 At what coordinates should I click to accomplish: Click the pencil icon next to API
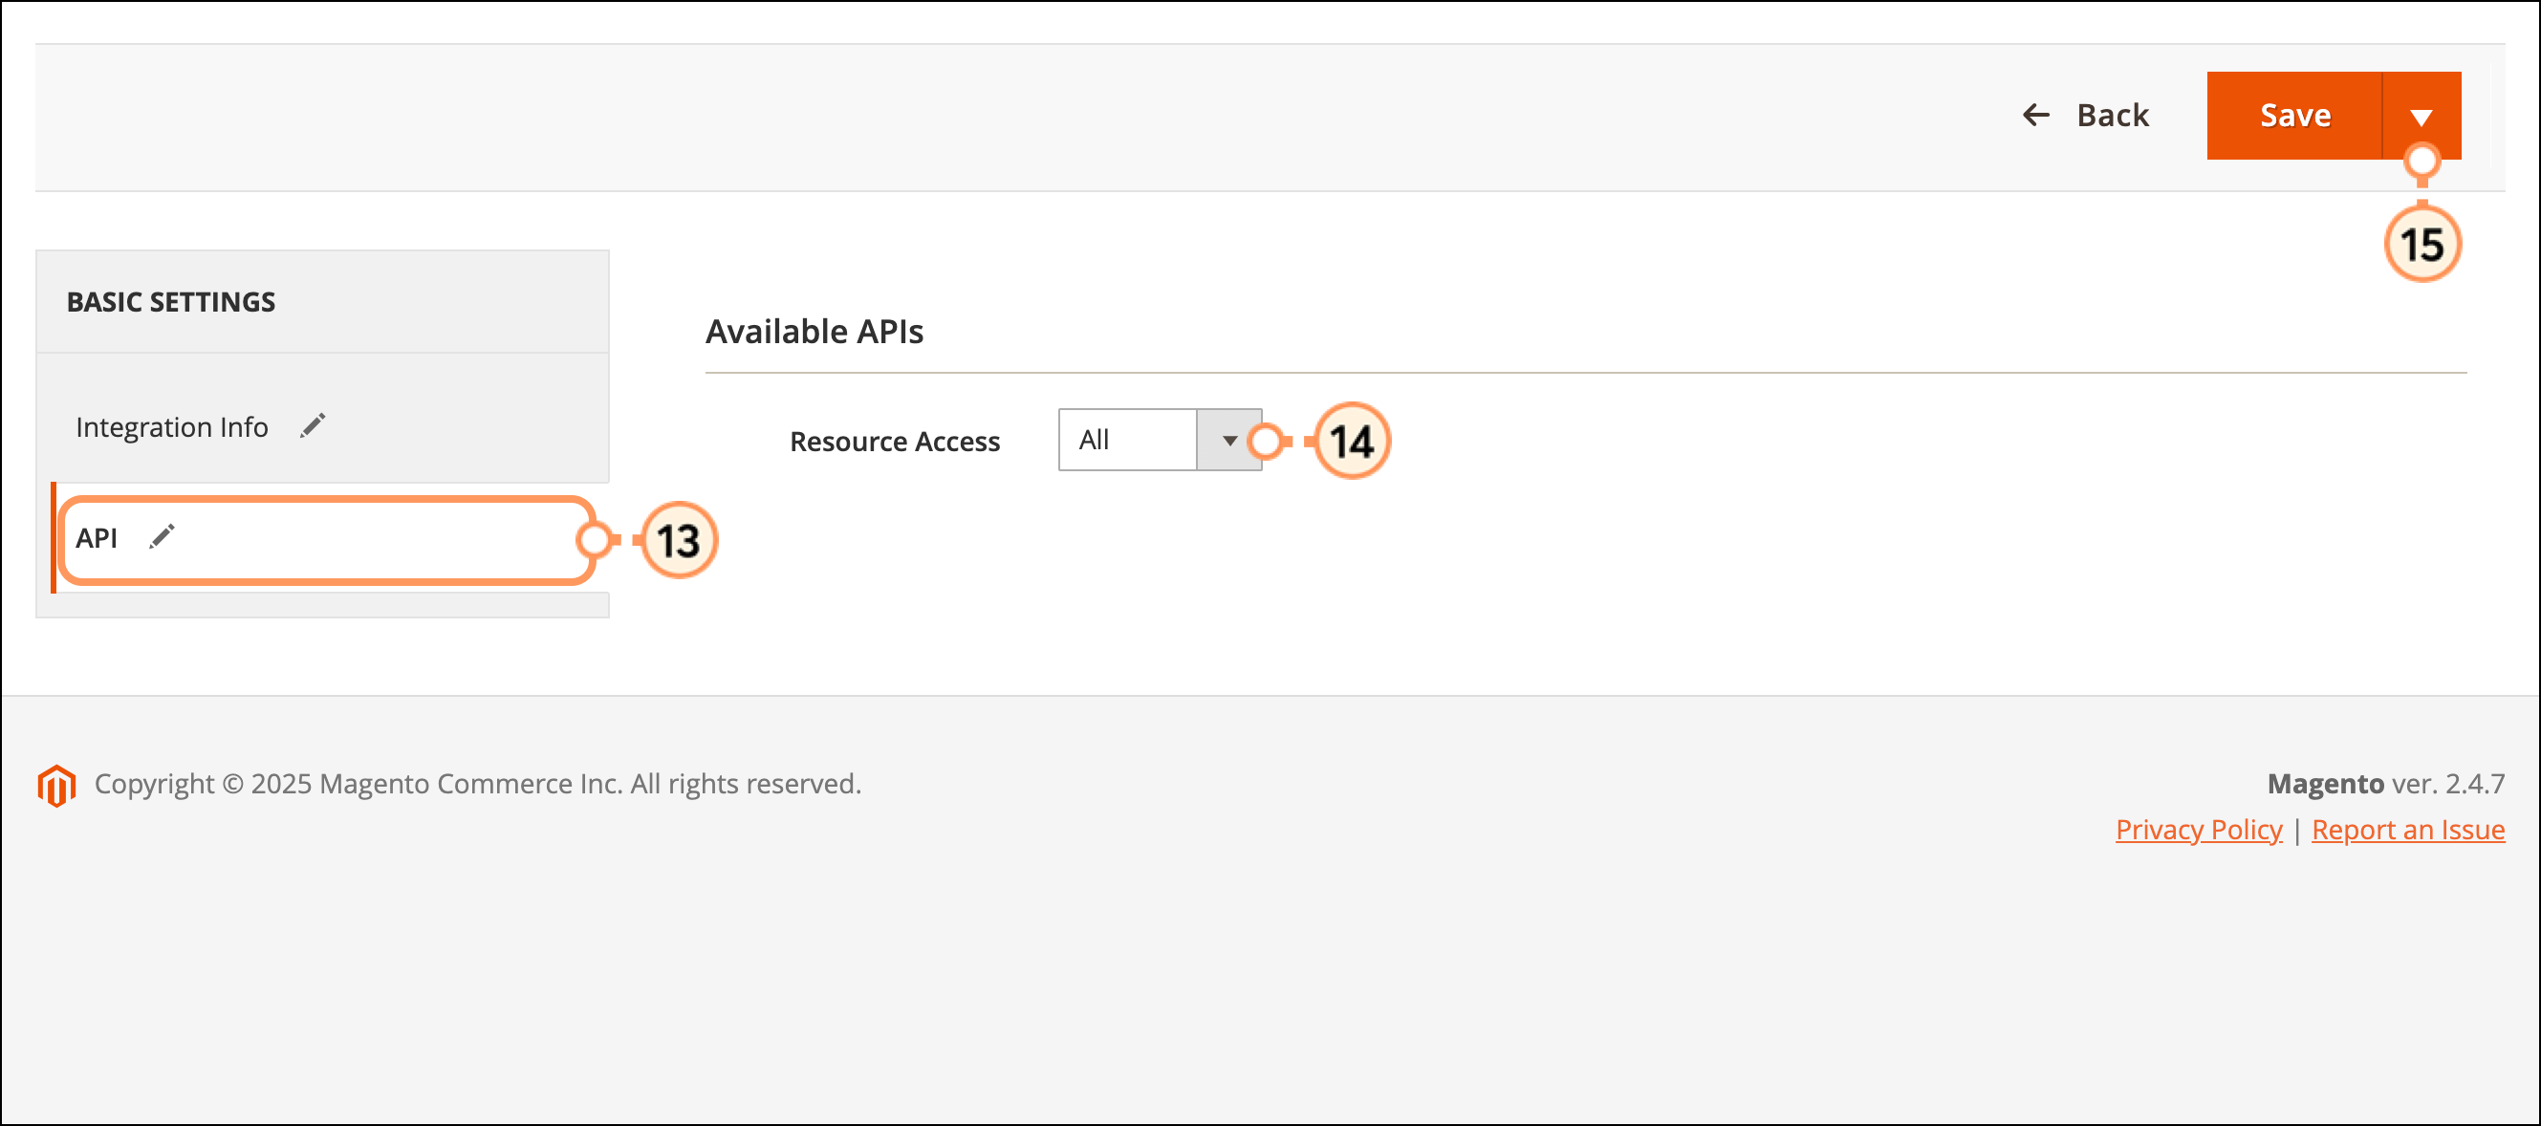click(162, 537)
